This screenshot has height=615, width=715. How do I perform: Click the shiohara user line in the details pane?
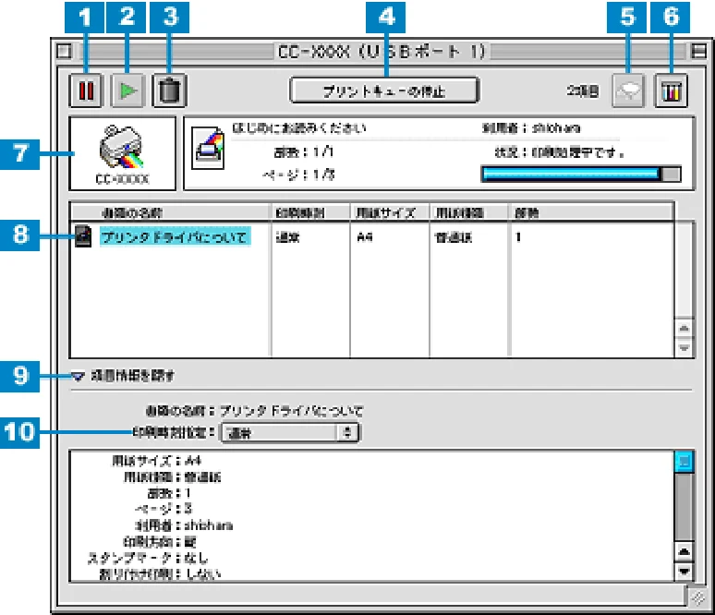184,525
